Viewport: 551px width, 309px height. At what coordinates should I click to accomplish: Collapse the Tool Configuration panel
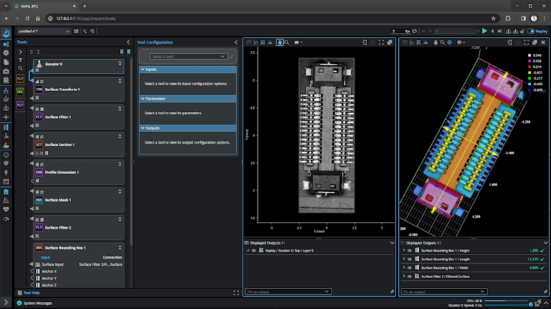click(236, 42)
